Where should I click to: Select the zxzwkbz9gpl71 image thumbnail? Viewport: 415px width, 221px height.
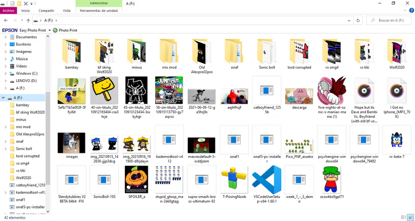(332, 180)
